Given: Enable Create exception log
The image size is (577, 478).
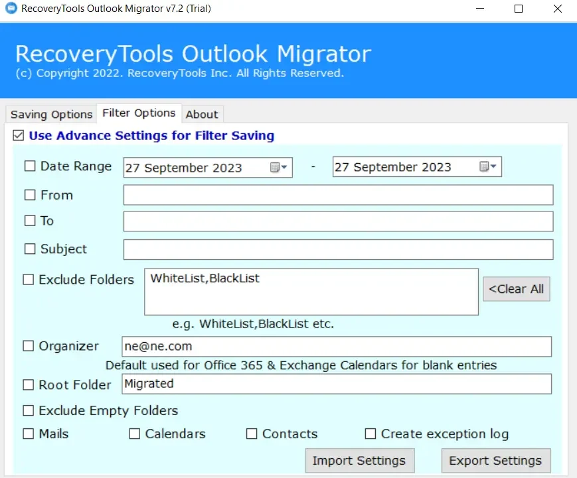Looking at the screenshot, I should 371,434.
